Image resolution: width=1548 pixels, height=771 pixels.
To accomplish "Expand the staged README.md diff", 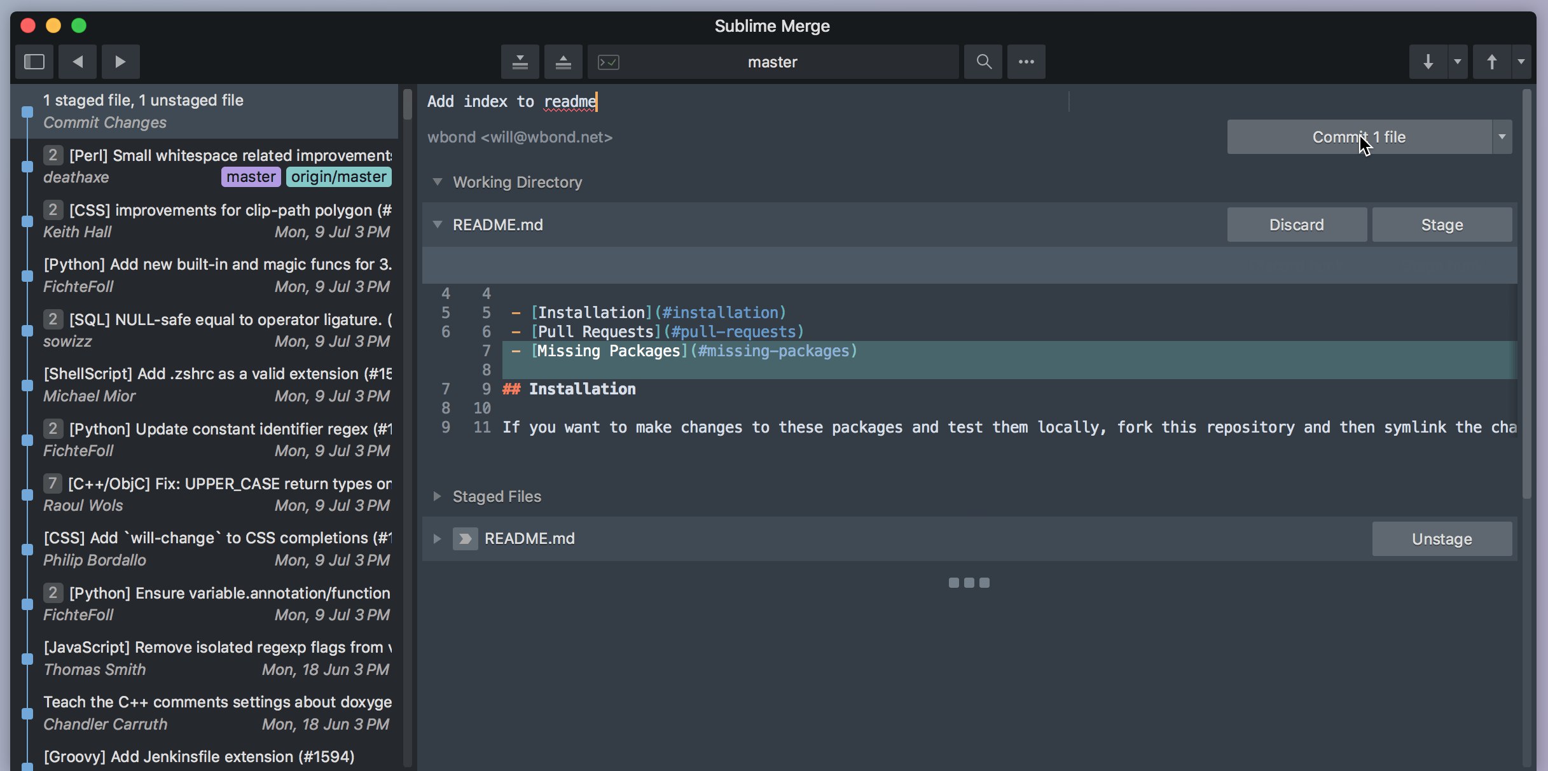I will point(437,539).
